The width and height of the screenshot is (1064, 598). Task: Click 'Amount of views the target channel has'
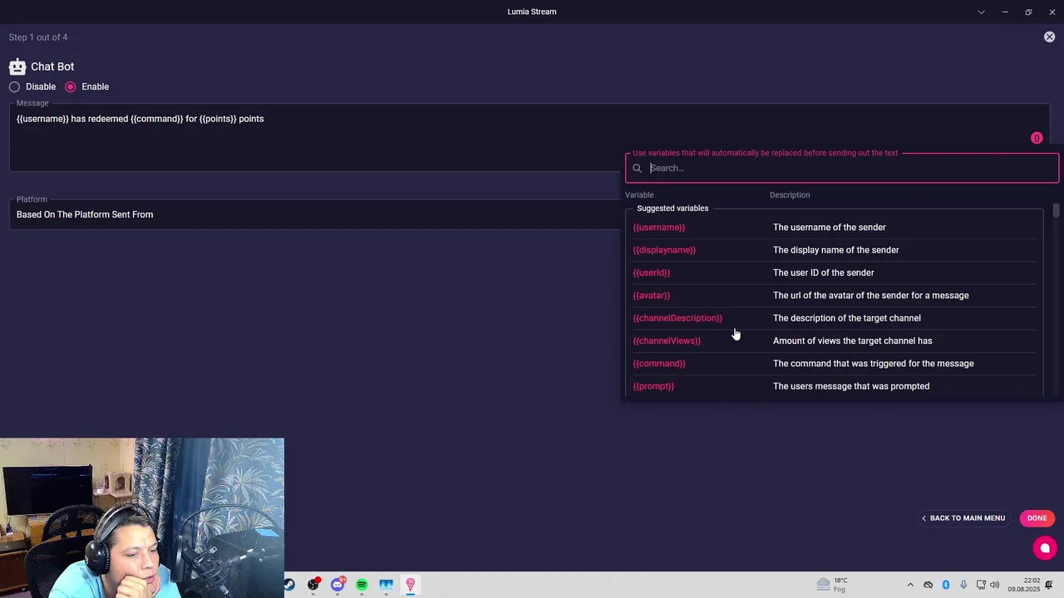[x=853, y=341]
